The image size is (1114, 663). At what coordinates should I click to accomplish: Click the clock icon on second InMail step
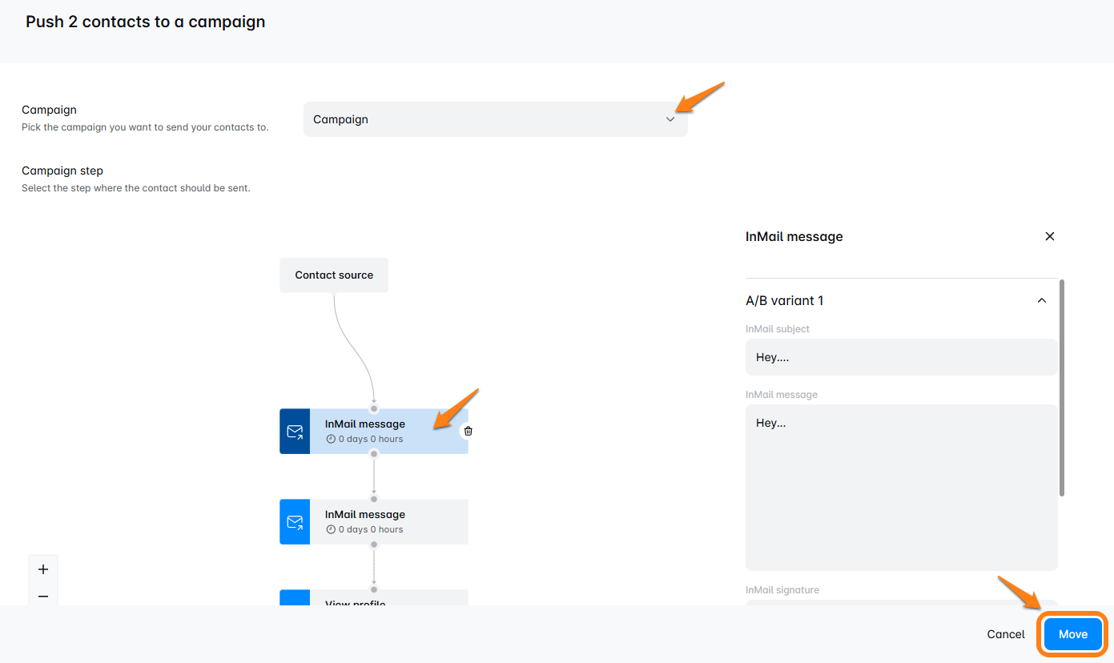[x=331, y=529]
